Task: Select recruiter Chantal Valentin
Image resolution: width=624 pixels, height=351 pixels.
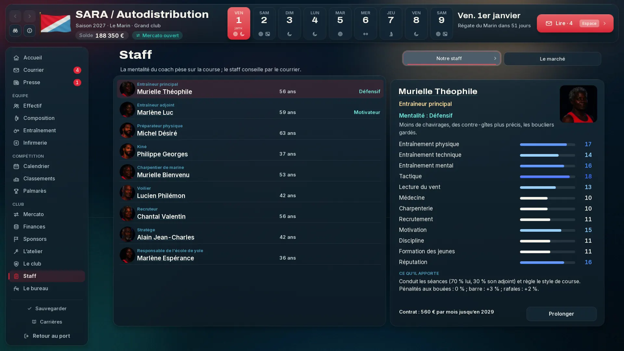Action: [250, 214]
